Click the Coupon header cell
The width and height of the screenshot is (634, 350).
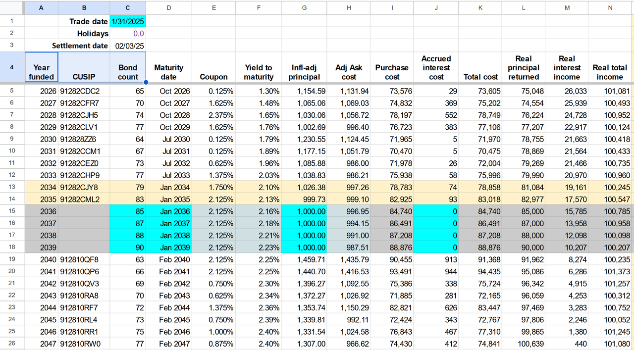pyautogui.click(x=213, y=67)
